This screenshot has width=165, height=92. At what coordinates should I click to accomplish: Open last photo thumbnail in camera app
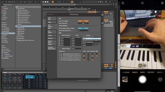pyautogui.click(x=125, y=79)
